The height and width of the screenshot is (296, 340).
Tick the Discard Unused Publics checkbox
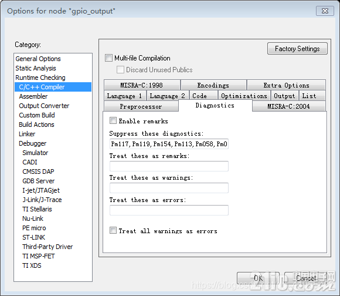tap(120, 70)
